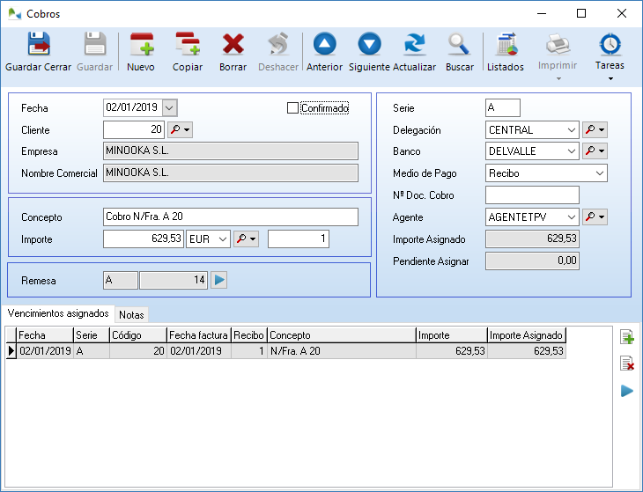The height and width of the screenshot is (492, 643).
Task: Click the add assigned due-date icon
Action: tap(627, 337)
